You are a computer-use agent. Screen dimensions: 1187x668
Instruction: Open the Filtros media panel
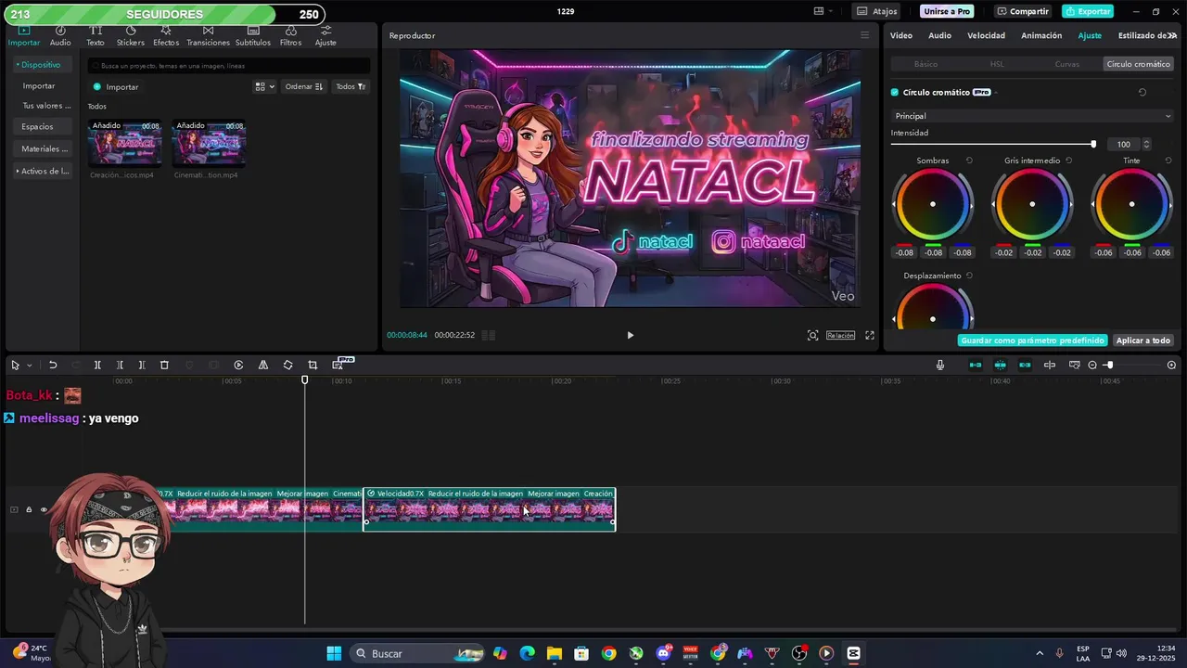290,36
